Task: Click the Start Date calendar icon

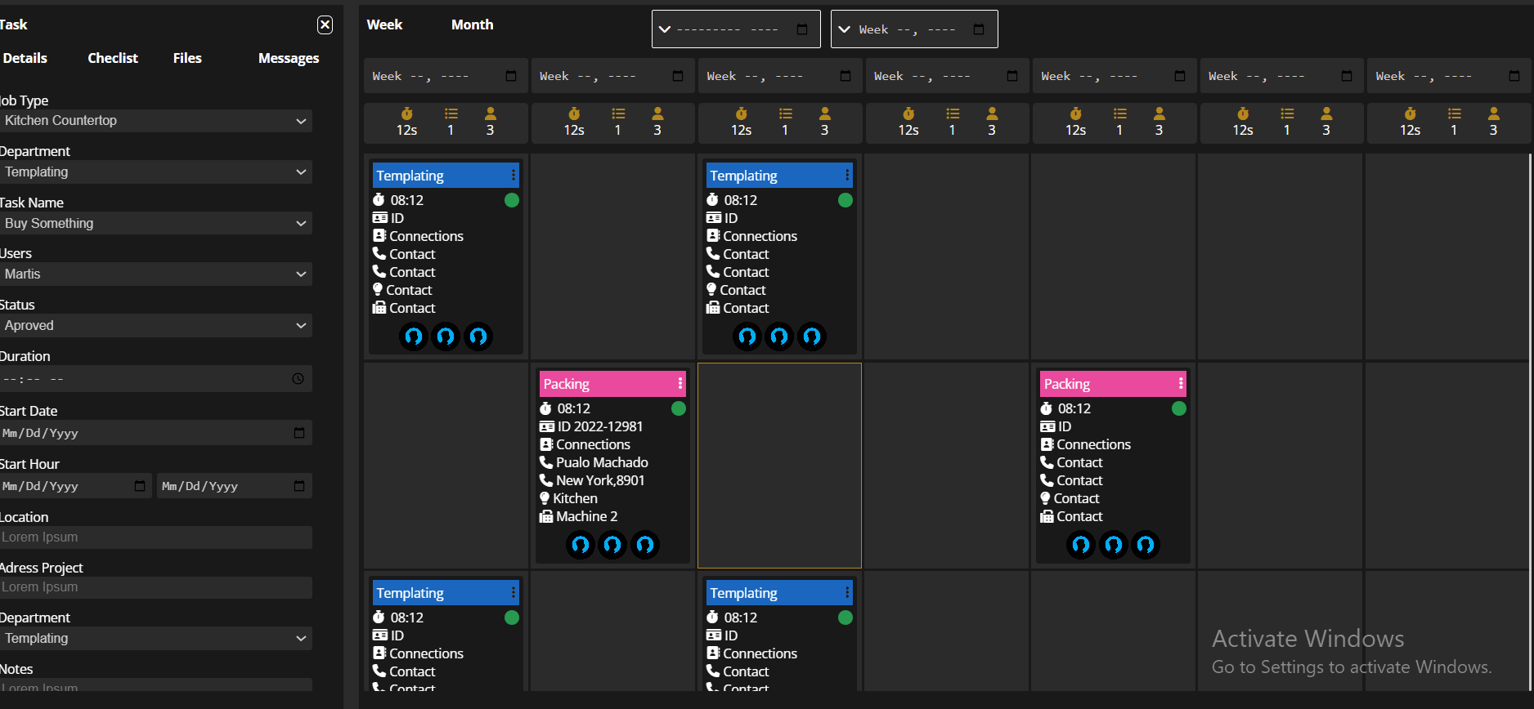Action: pos(299,433)
